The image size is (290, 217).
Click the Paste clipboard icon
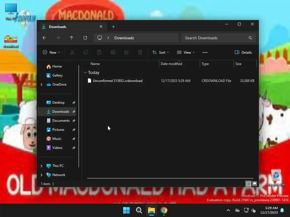(x=99, y=52)
